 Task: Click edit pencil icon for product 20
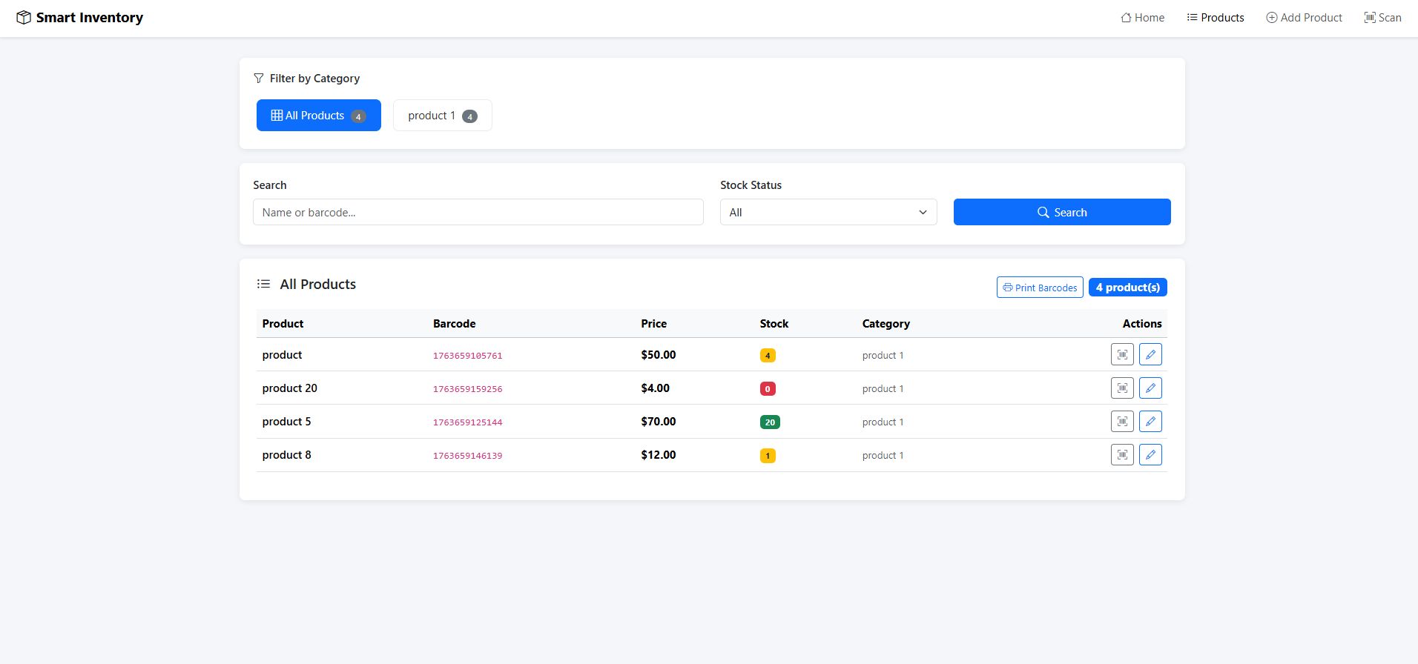coord(1150,388)
